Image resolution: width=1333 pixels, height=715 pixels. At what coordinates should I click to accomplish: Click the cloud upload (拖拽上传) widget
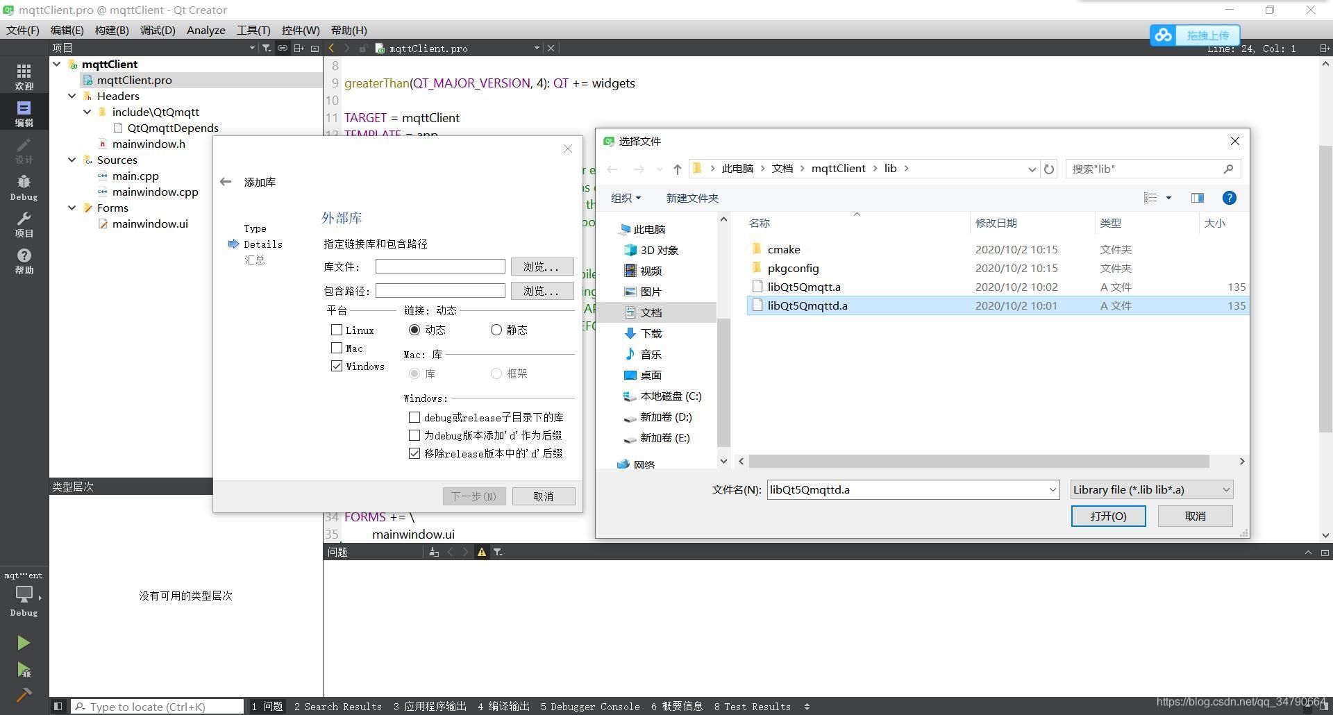coord(1195,35)
